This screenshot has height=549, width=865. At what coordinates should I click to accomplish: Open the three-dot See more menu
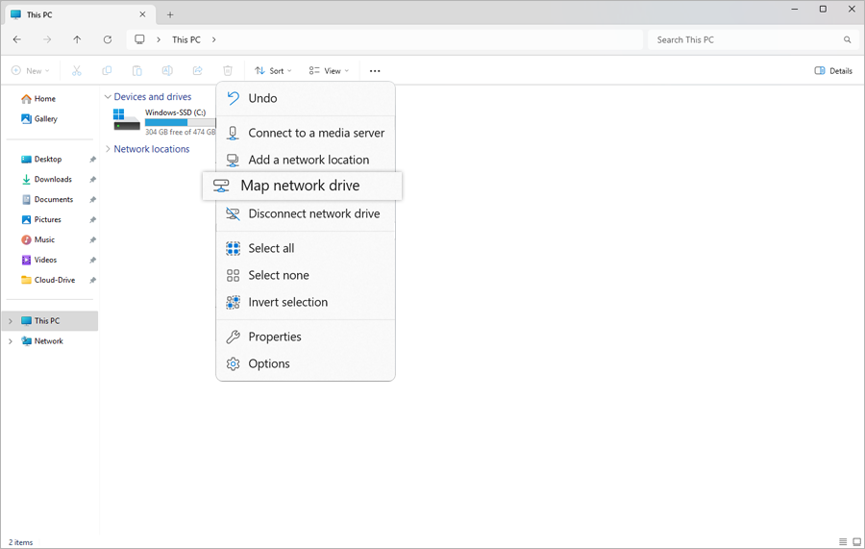pyautogui.click(x=375, y=71)
